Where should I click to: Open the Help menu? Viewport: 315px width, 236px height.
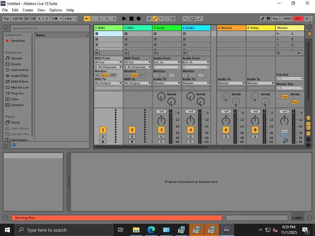pyautogui.click(x=70, y=10)
